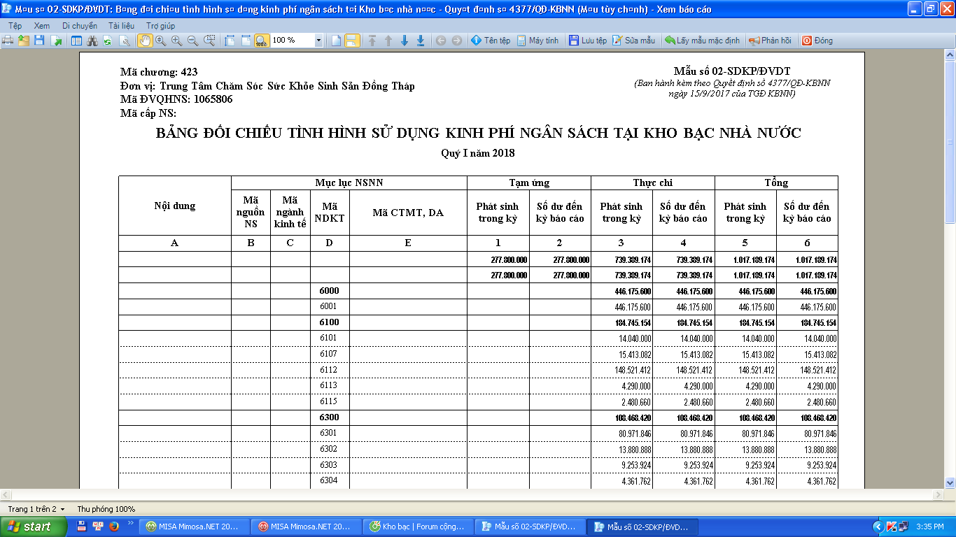The image size is (956, 537).
Task: Select the hand pan tool
Action: (x=145, y=41)
